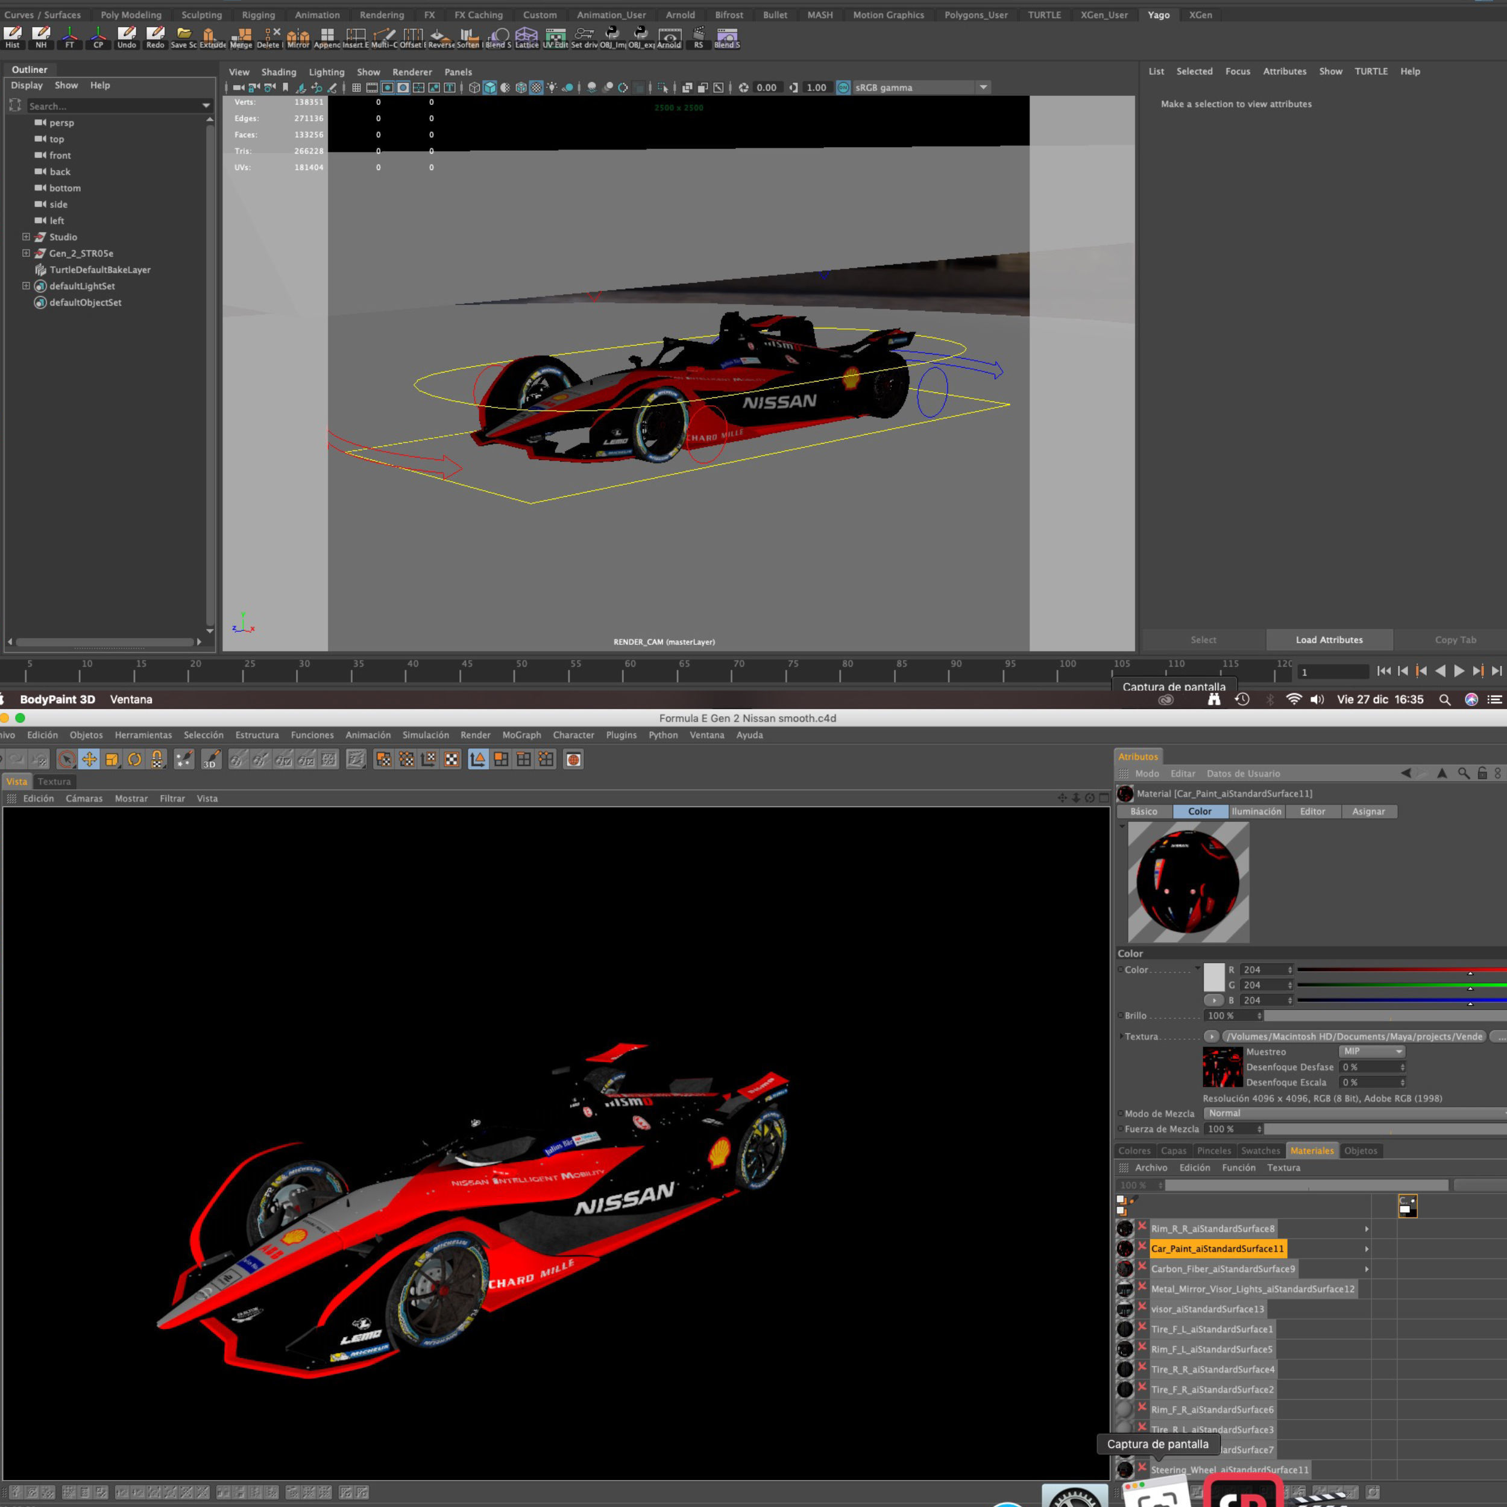Click the lock magnet icon in BodyPaint toolbar
Screen dimensions: 1507x1507
(157, 760)
